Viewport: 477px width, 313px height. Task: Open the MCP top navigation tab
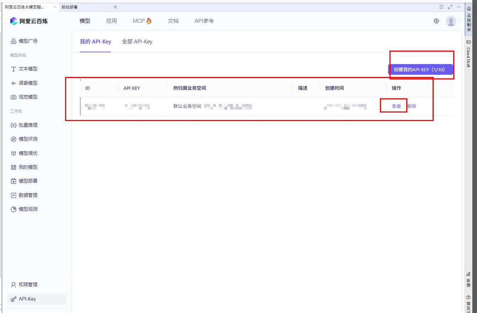(142, 21)
